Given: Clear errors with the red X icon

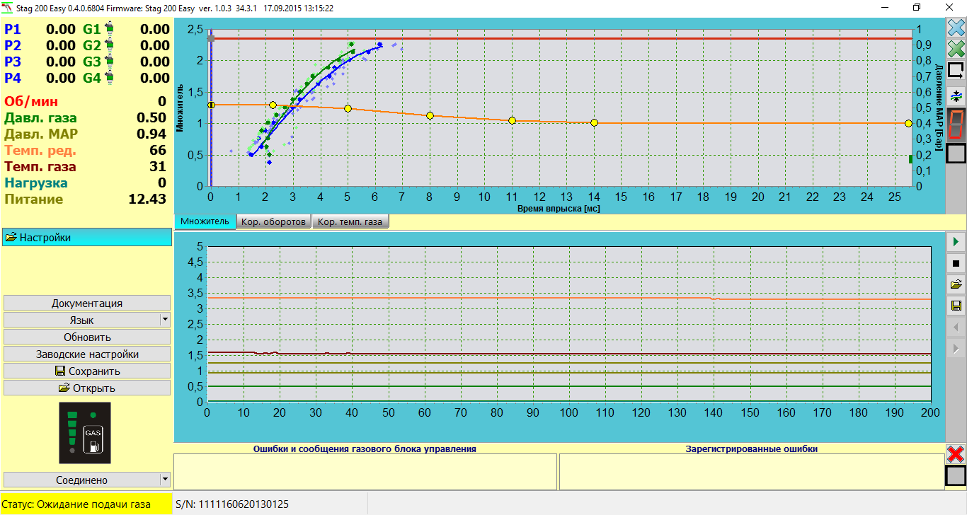Looking at the screenshot, I should pyautogui.click(x=956, y=454).
